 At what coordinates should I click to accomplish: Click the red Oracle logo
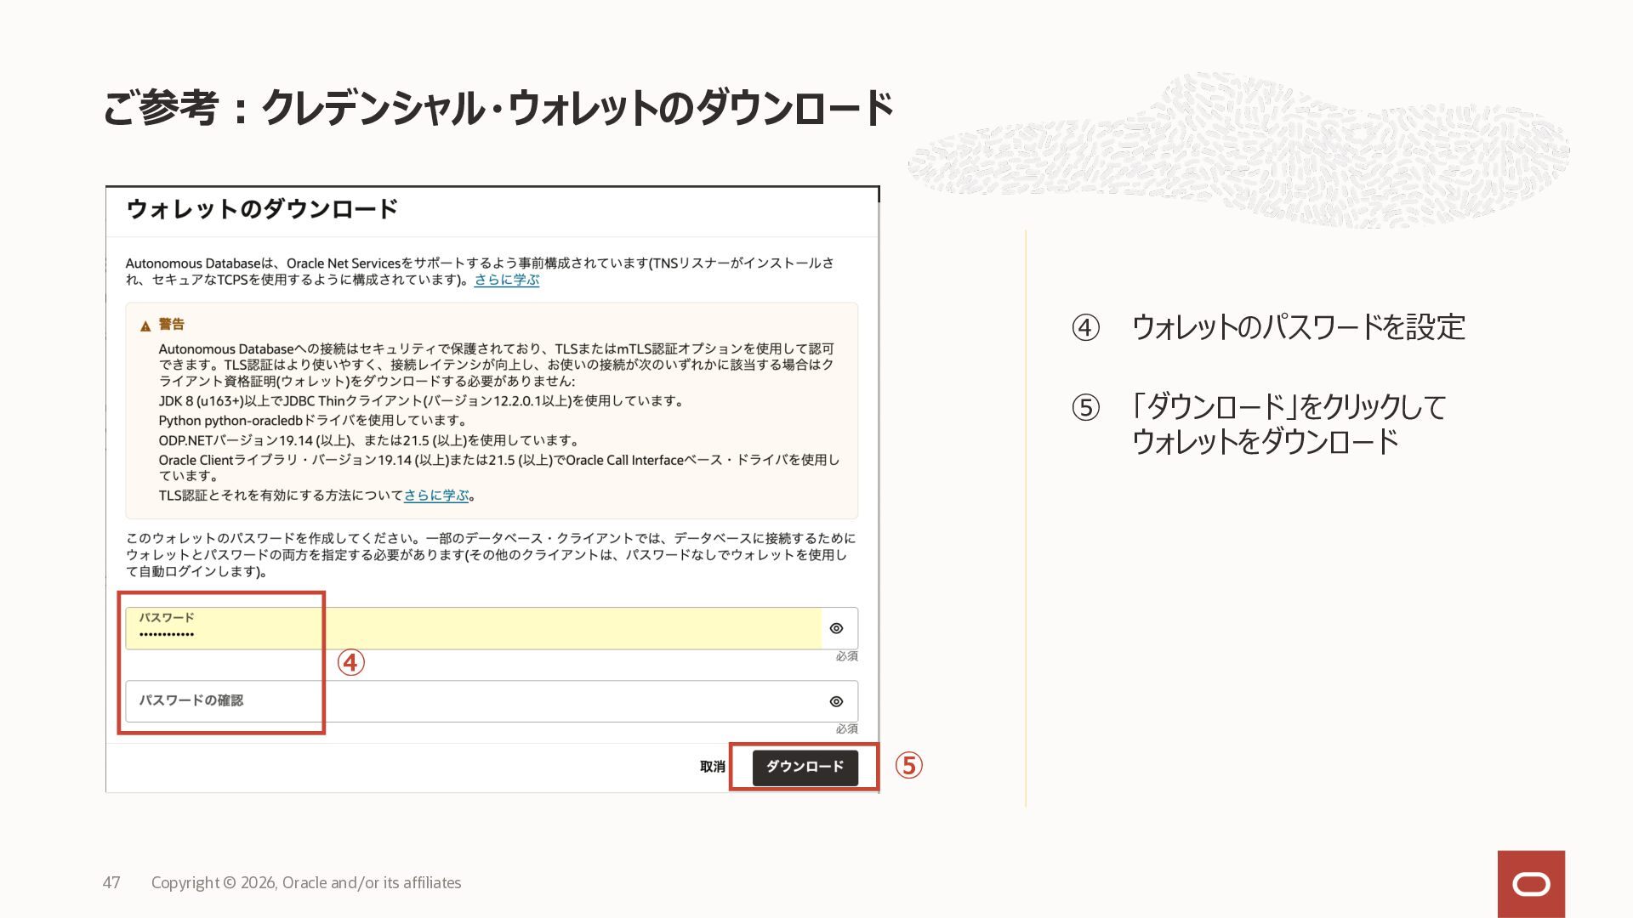pyautogui.click(x=1531, y=884)
